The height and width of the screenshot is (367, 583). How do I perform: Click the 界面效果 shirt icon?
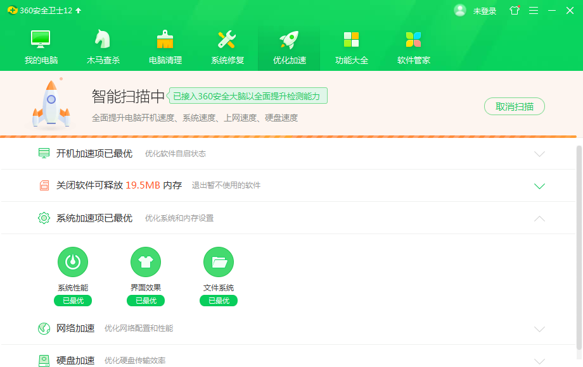[146, 262]
